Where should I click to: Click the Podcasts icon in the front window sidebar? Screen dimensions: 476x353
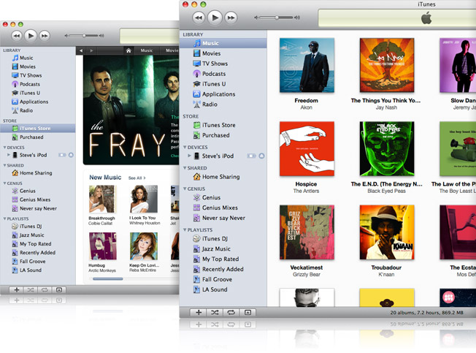point(196,74)
